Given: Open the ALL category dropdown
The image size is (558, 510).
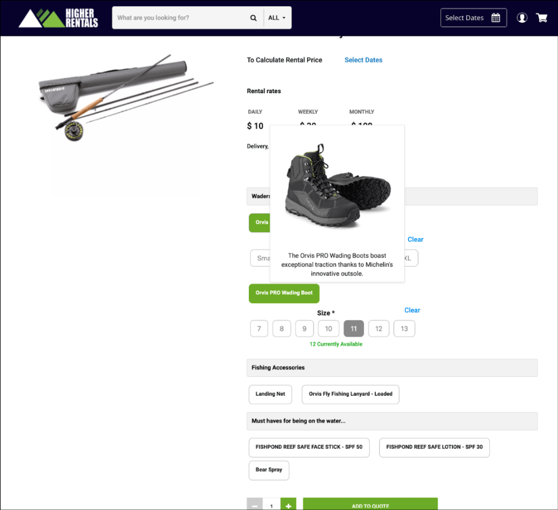Looking at the screenshot, I should (x=277, y=18).
